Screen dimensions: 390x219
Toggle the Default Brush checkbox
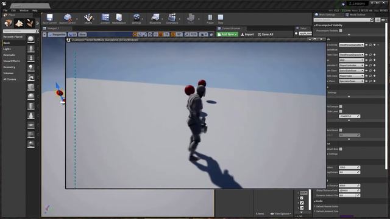coord(341,149)
